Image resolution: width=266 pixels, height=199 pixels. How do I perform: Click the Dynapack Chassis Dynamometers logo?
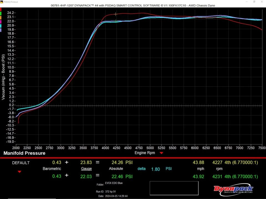pos(234,189)
